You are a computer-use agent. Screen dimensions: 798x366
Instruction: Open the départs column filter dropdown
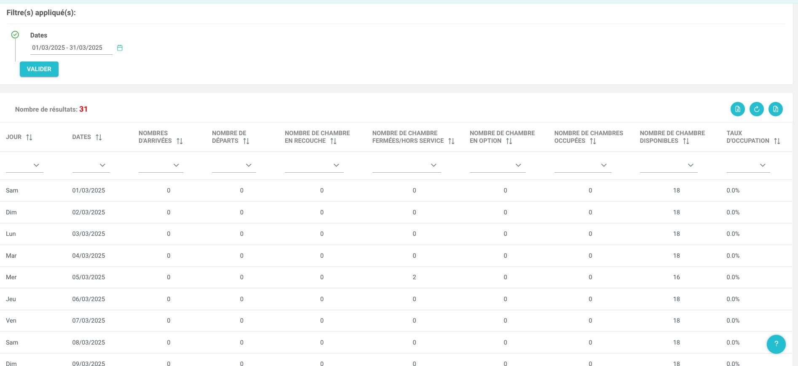234,165
